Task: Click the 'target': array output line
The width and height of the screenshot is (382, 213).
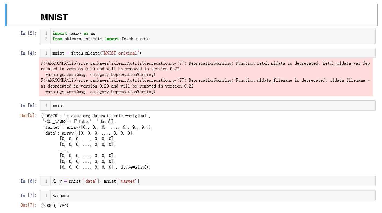Action: tap(98, 127)
